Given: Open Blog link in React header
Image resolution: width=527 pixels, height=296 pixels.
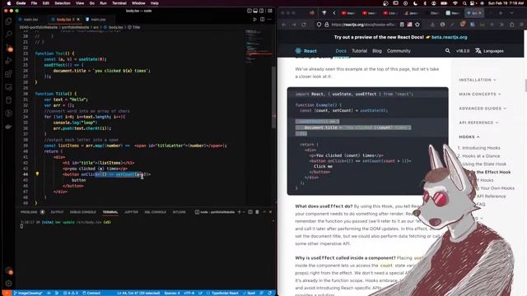Looking at the screenshot, I should click(x=377, y=51).
